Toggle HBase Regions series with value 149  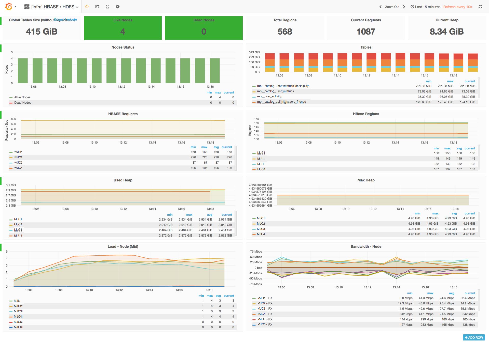[x=261, y=159]
